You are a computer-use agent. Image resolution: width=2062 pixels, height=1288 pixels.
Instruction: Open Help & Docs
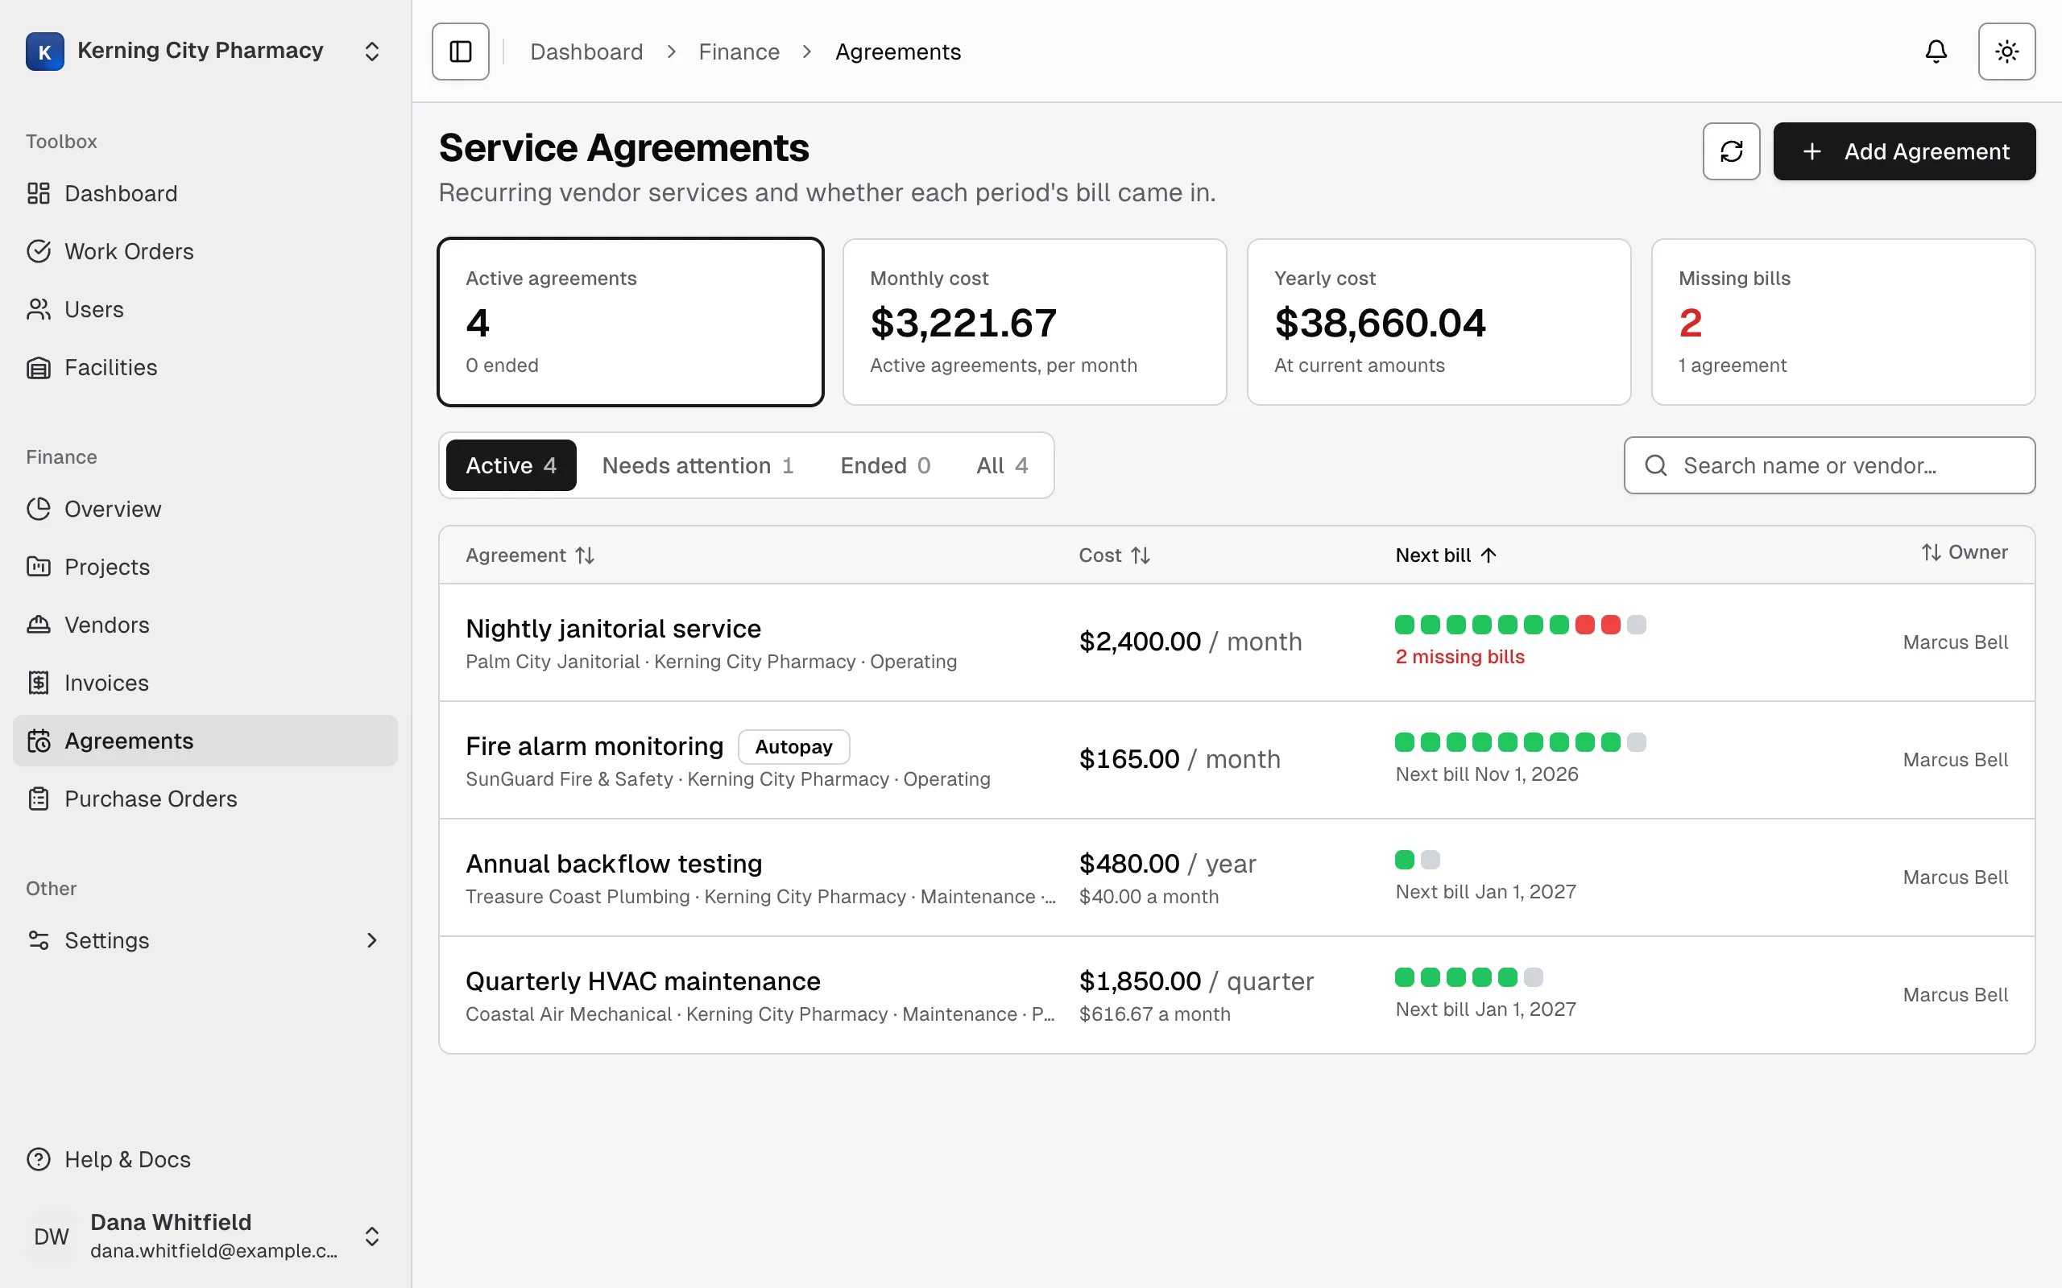point(205,1159)
